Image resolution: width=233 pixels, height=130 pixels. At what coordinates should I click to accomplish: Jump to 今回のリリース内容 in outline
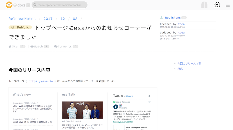(189, 63)
